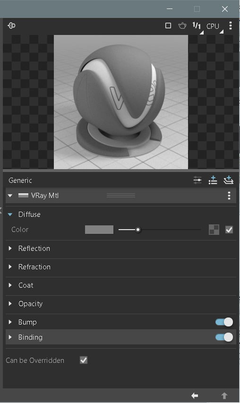Open the CPU render engine dropdown

(214, 27)
